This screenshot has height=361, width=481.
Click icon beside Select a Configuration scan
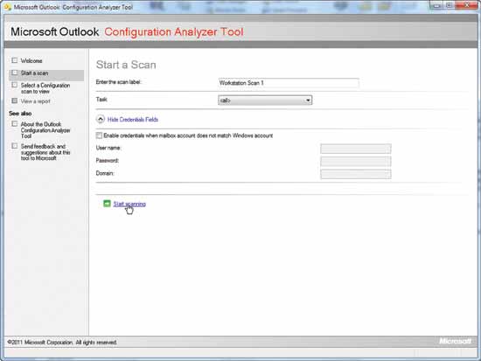pyautogui.click(x=14, y=85)
